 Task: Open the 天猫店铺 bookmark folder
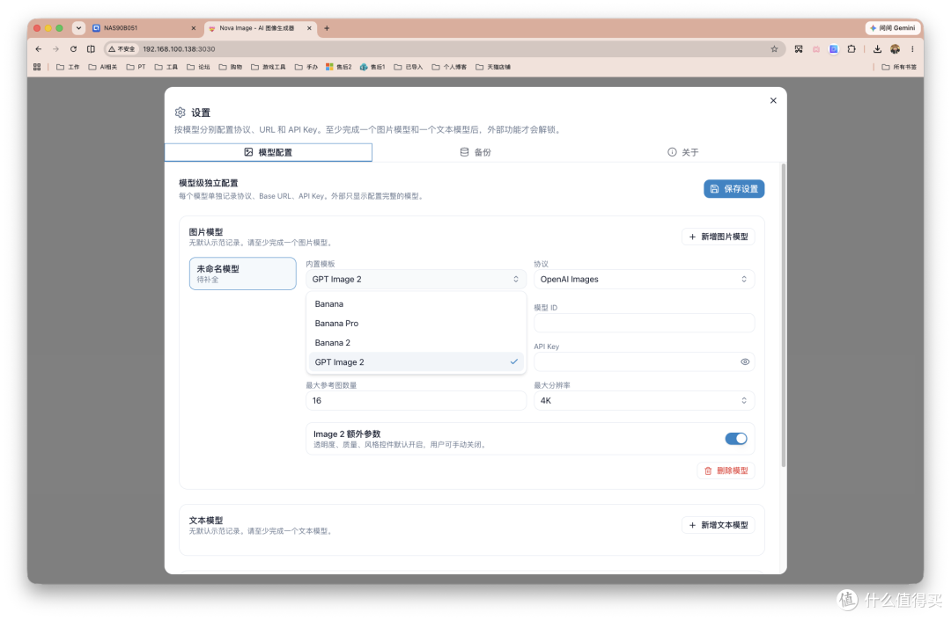pos(493,67)
